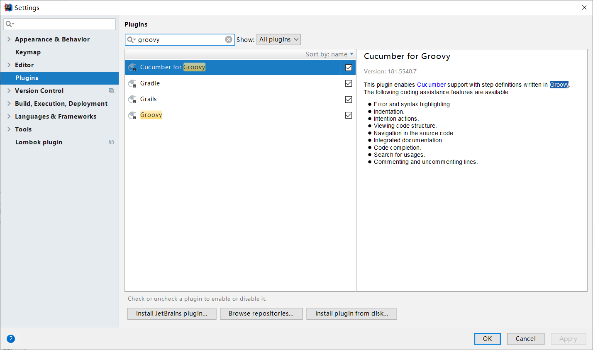593x350 pixels.
Task: Click the Grails plugin icon
Action: 132,99
